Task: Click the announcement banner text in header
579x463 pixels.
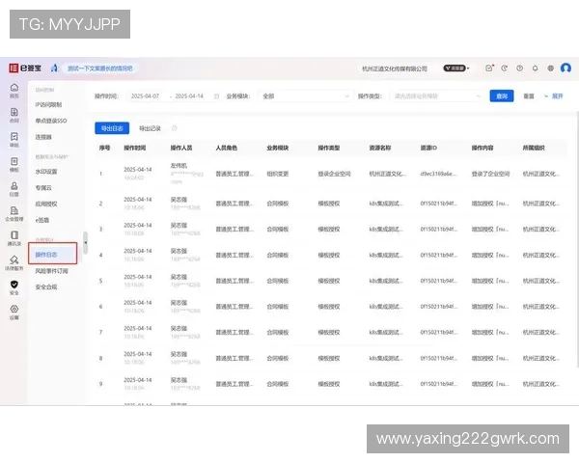Action: [100, 68]
